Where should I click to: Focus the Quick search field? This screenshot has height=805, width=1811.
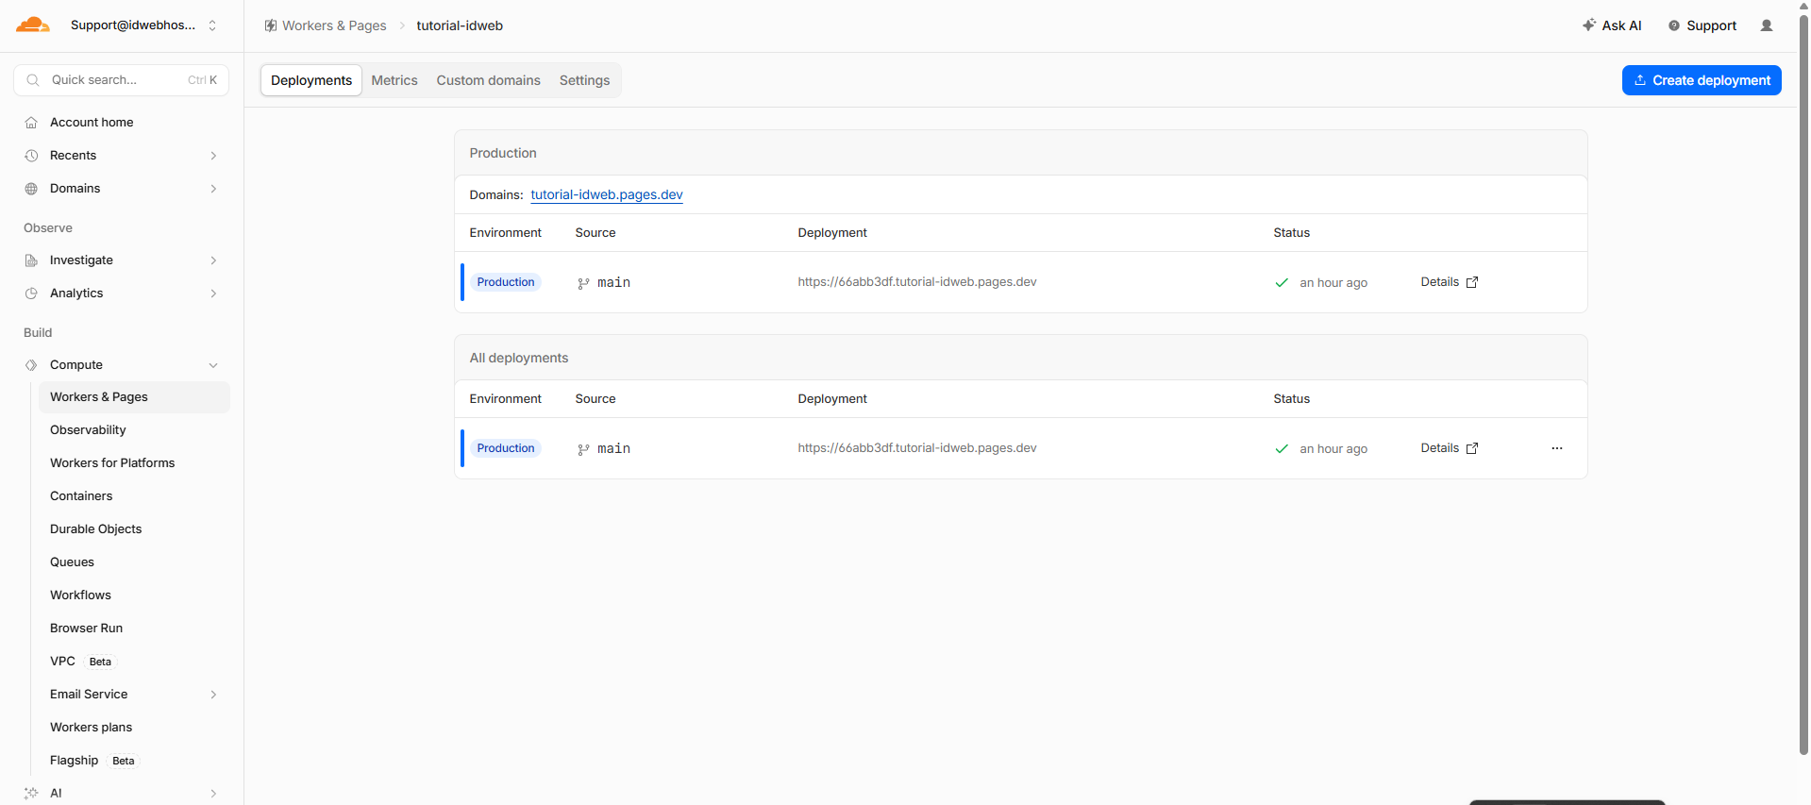click(122, 80)
